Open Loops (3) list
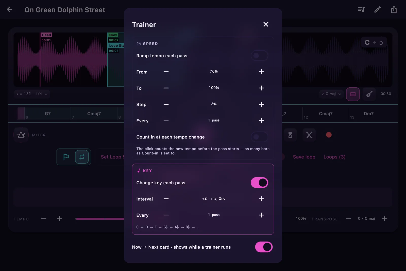The image size is (406, 271). click(x=334, y=157)
